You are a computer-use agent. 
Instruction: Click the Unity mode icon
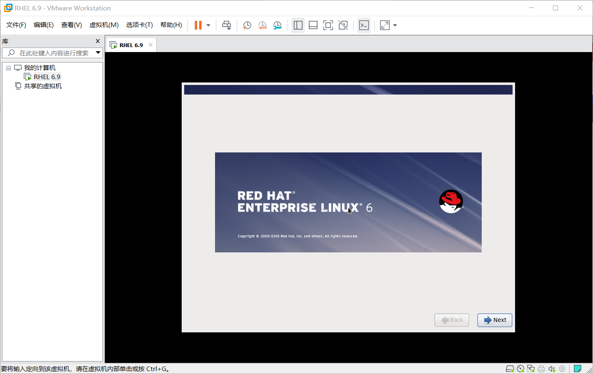343,25
